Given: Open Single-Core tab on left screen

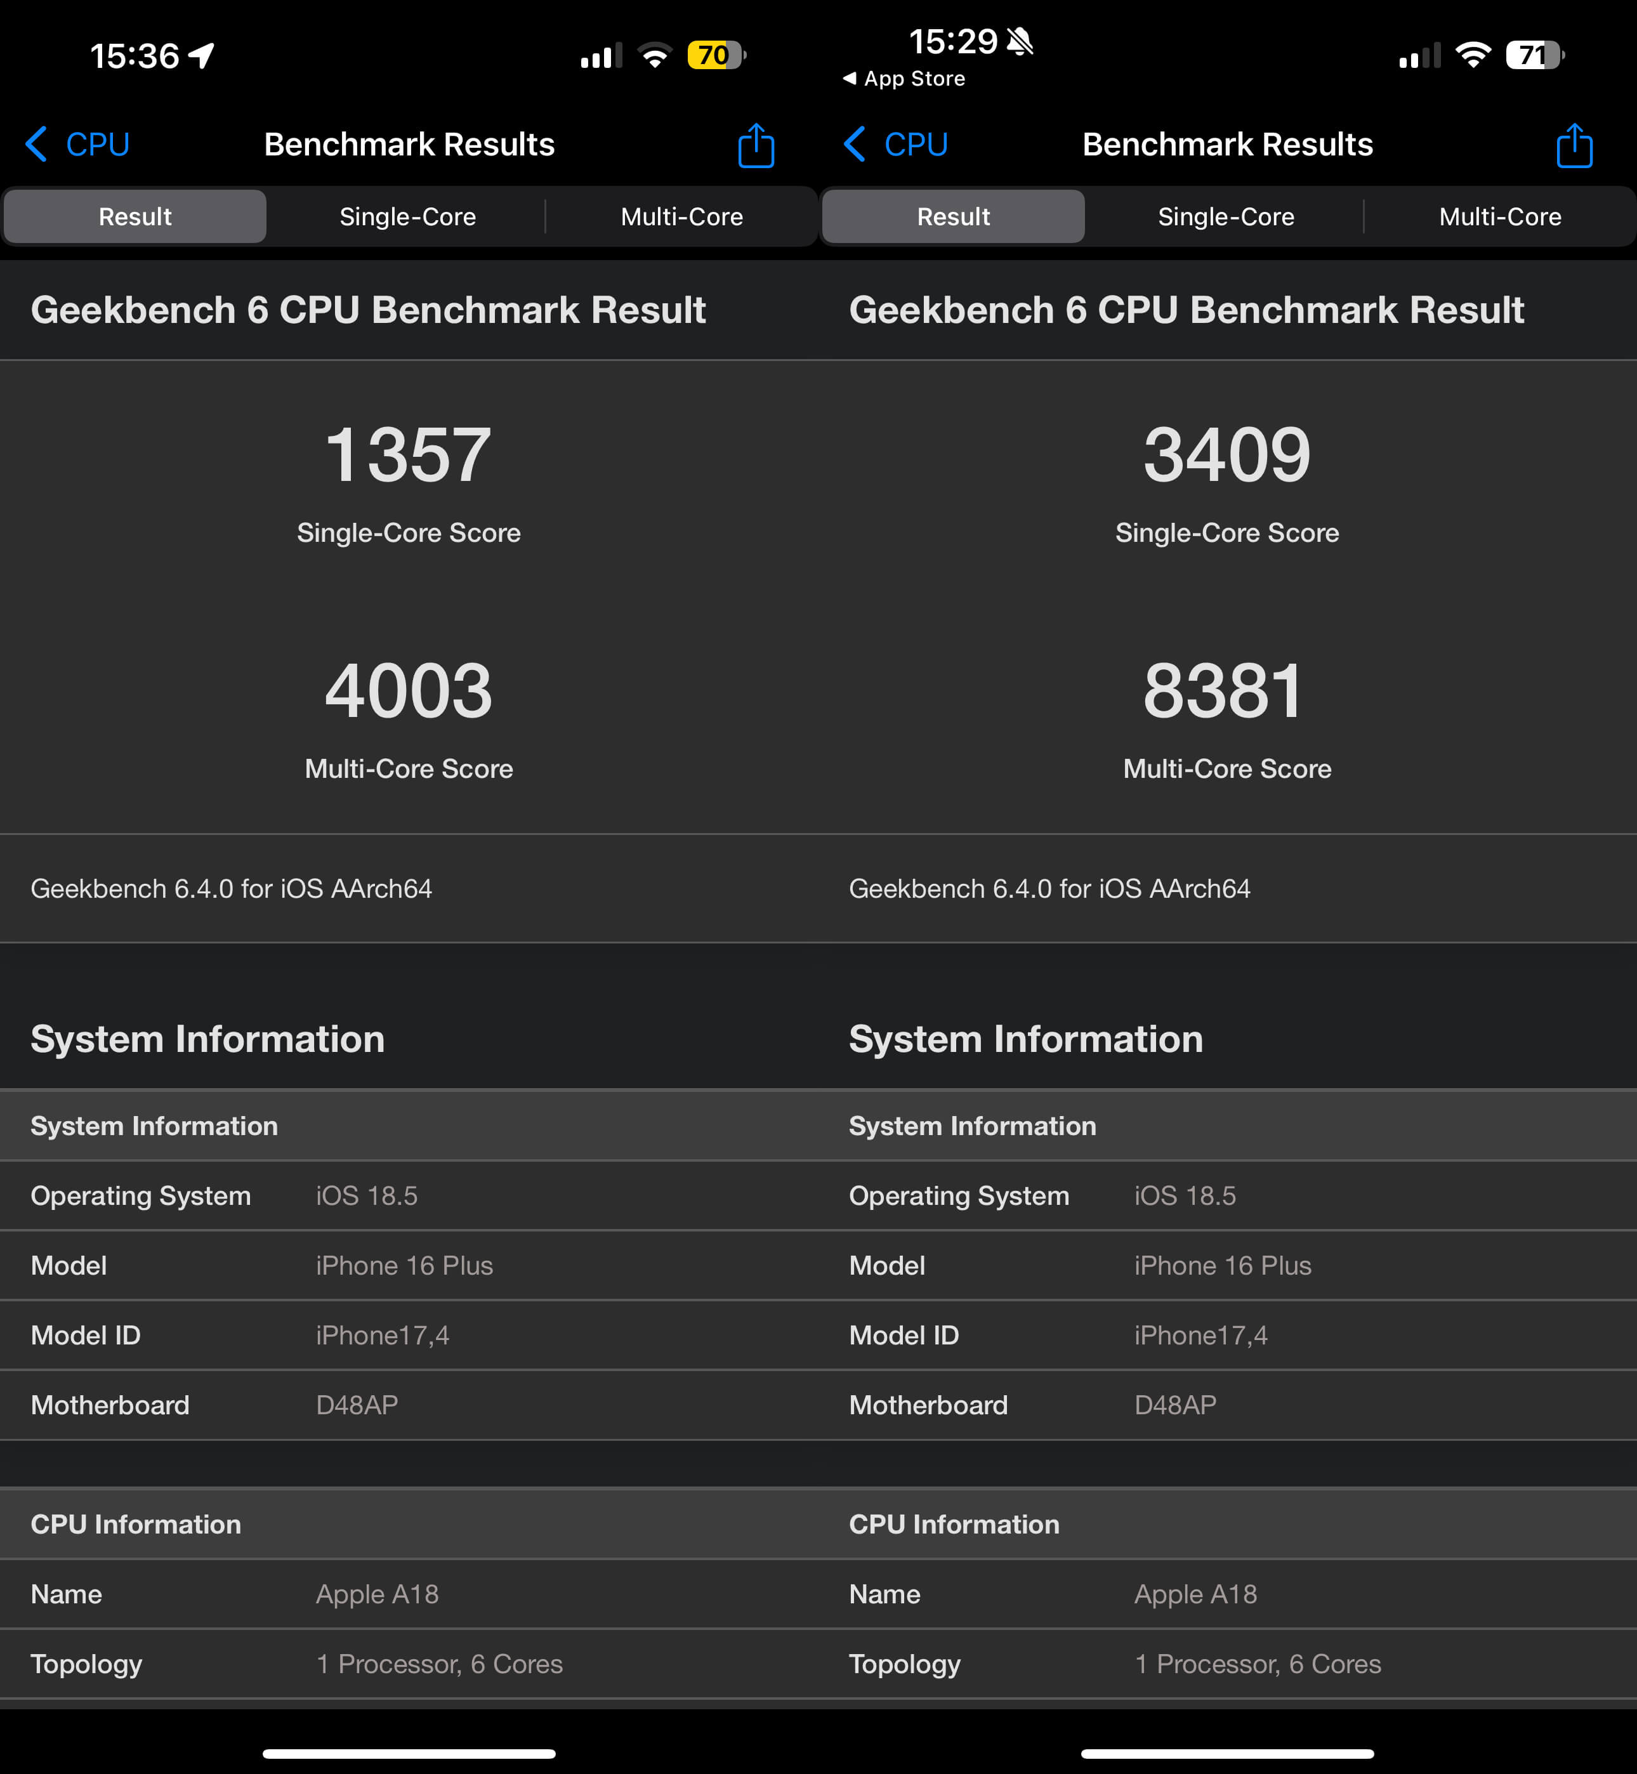Looking at the screenshot, I should click(x=407, y=216).
